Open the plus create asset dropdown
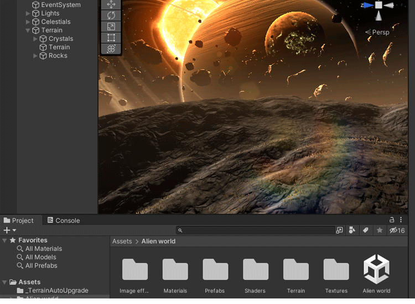Image resolution: width=415 pixels, height=304 pixels. tap(9, 230)
